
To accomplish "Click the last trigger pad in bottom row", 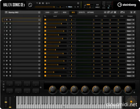I will click(36, 91).
